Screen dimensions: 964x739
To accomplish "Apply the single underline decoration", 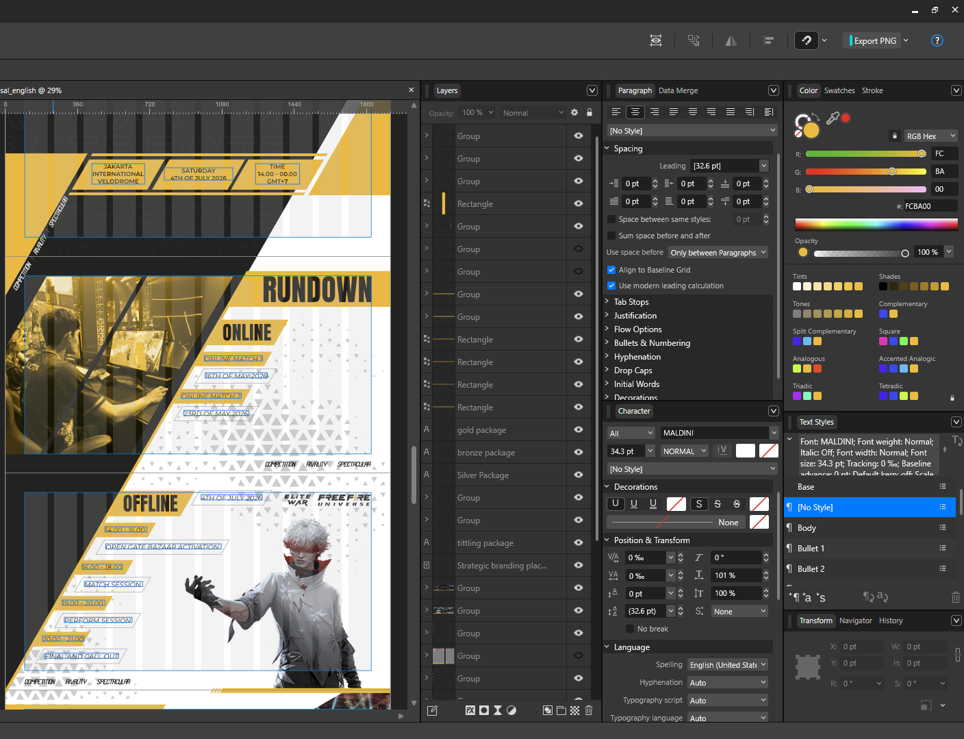I will pos(634,504).
